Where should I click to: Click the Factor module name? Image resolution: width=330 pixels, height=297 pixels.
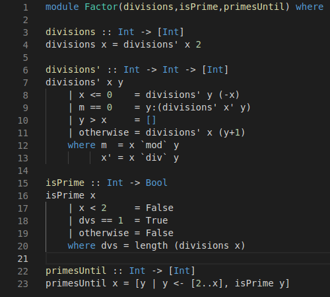(x=101, y=7)
